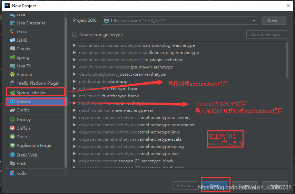Screen dimensions: 295x194
Task: Close the New Project dialog
Action: [288, 6]
